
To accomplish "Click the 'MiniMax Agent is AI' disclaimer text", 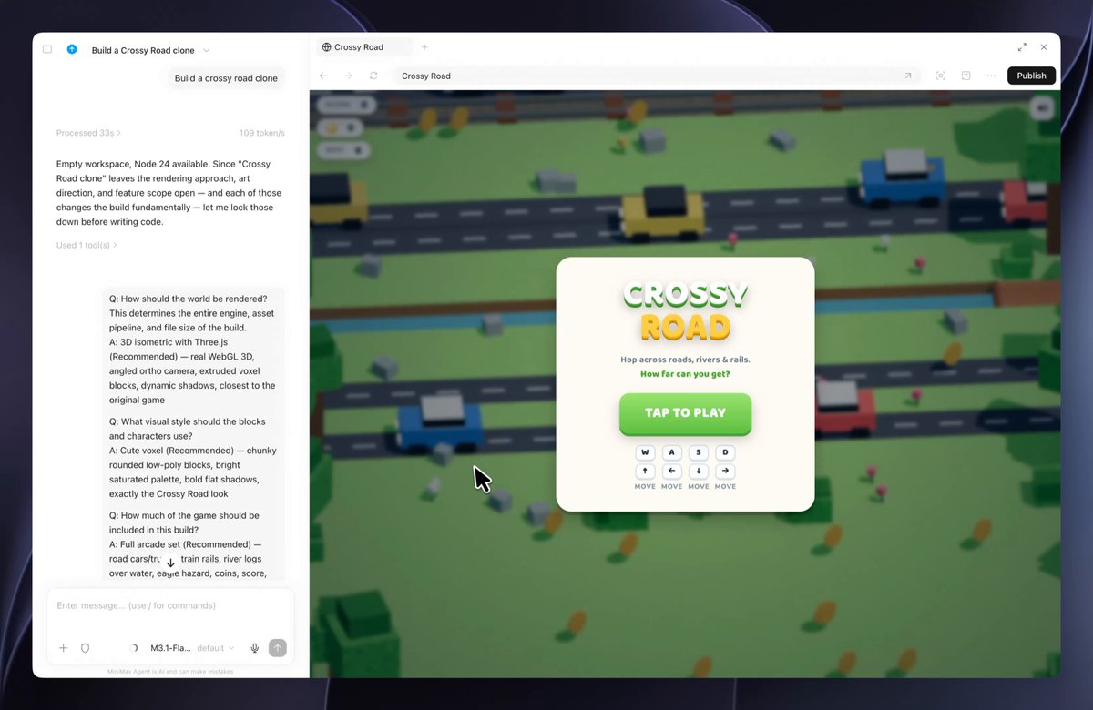I will coord(169,672).
